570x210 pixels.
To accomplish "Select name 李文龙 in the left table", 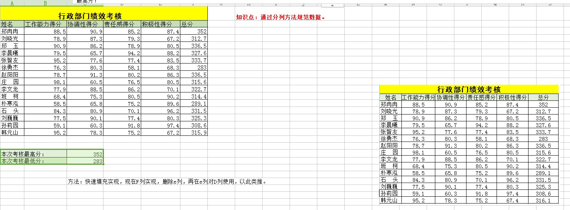I will 12,89.
